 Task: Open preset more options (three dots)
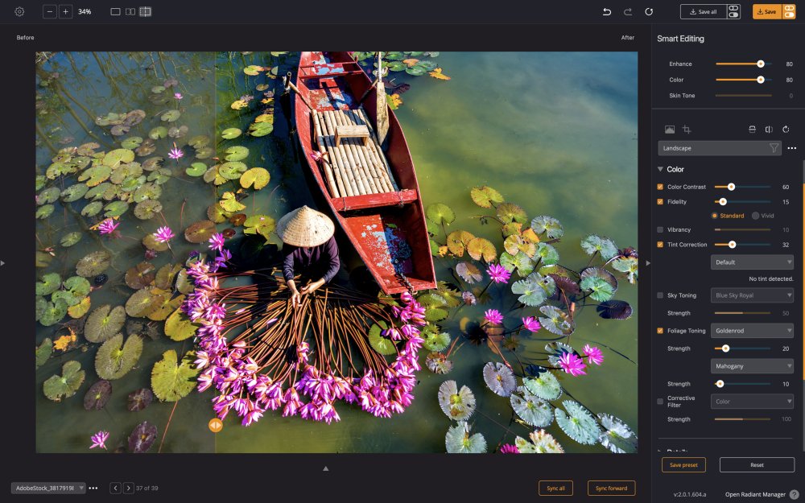(792, 148)
